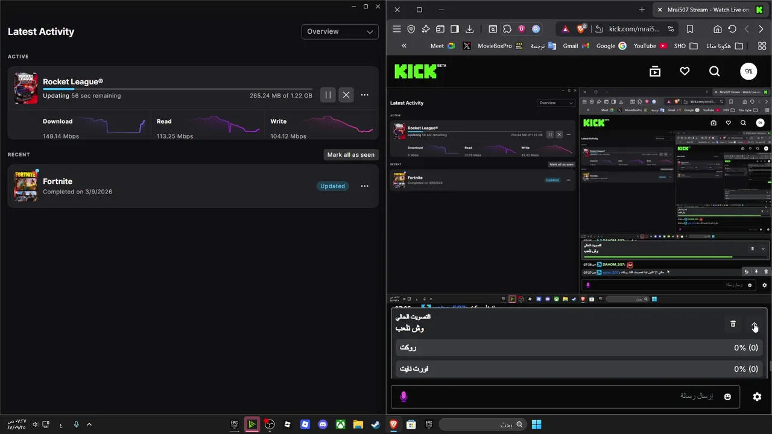772x434 pixels.
Task: Open Kick search
Action: click(715, 71)
